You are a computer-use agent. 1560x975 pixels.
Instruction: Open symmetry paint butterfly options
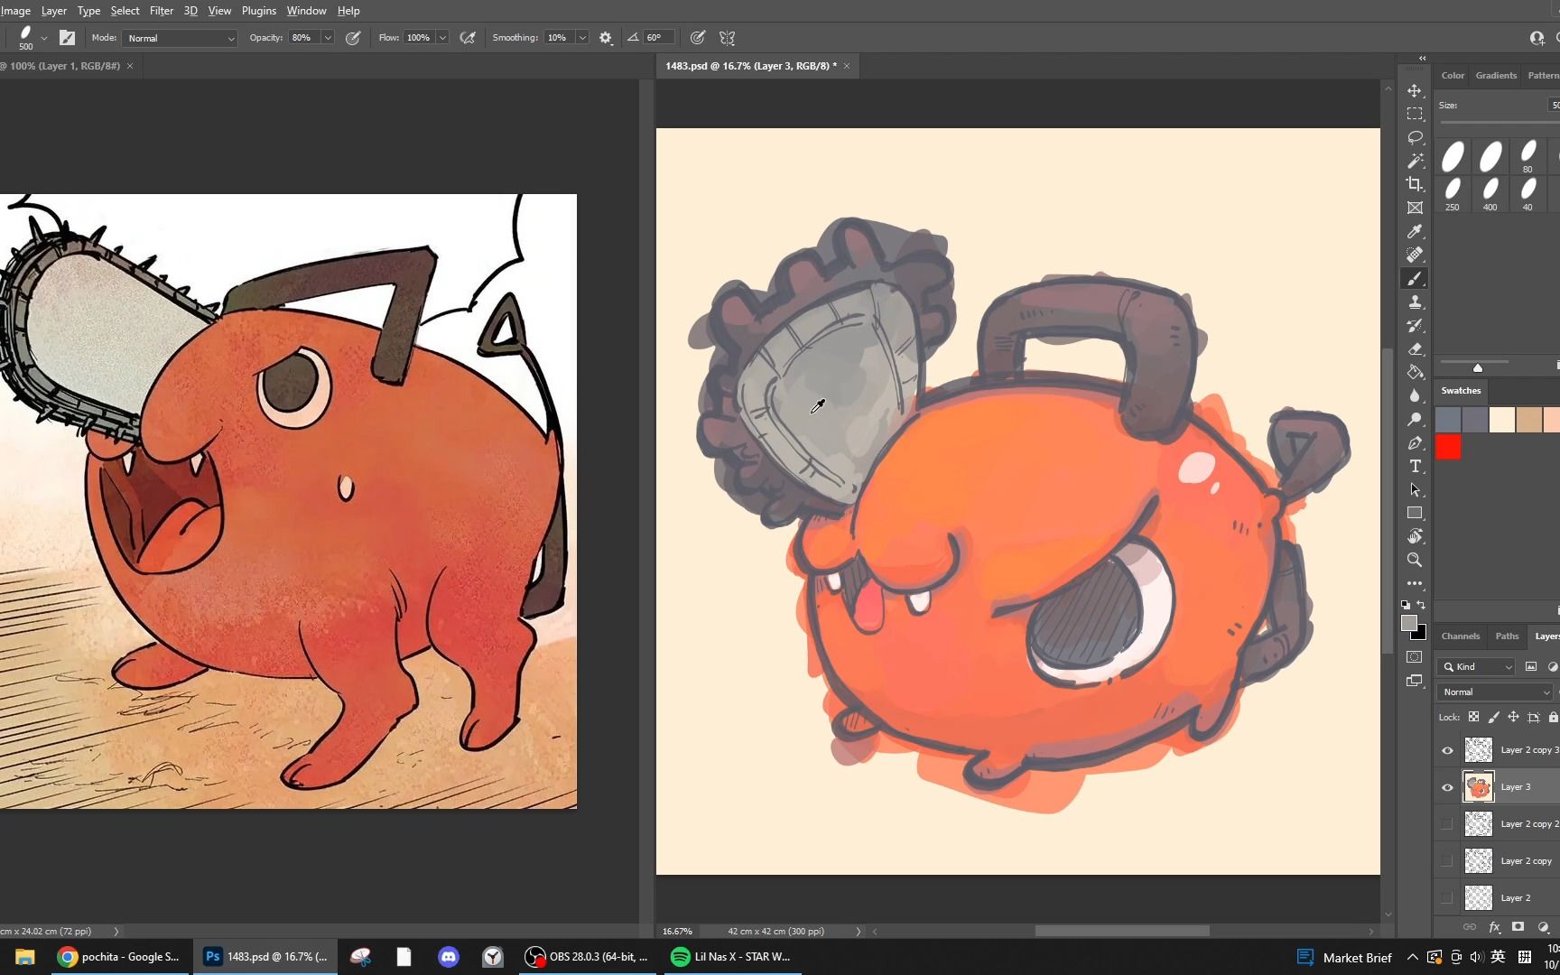coord(727,38)
